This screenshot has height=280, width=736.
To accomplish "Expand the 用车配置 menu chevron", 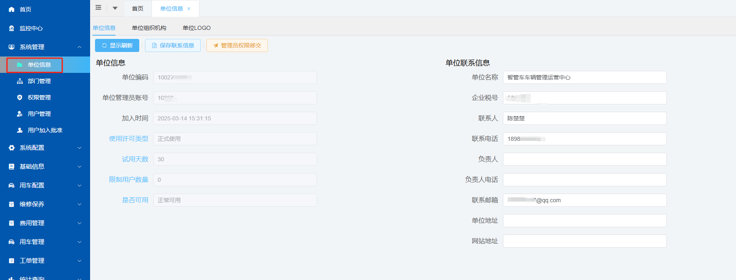I will click(x=79, y=185).
